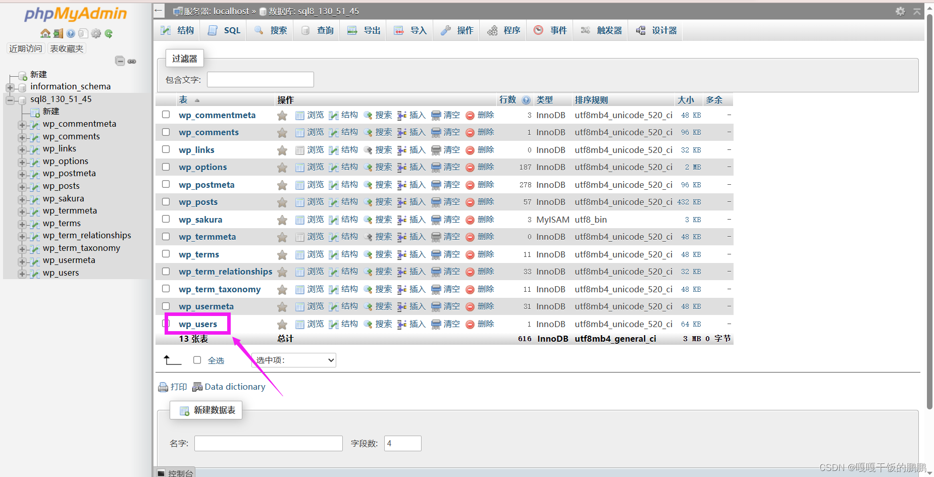Expand information_schema in tree
Image resolution: width=934 pixels, height=477 pixels.
pyautogui.click(x=10, y=87)
